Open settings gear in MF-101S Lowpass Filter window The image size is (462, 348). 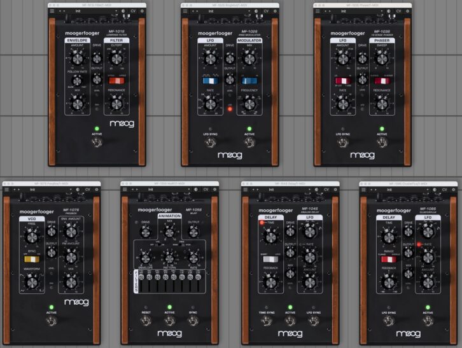tap(142, 11)
